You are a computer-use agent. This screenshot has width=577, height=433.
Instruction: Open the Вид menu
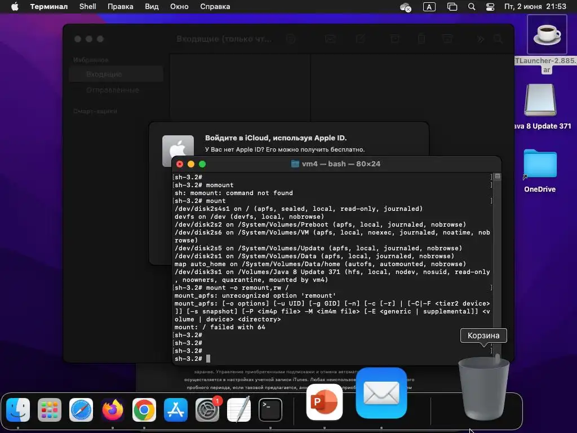coord(152,7)
